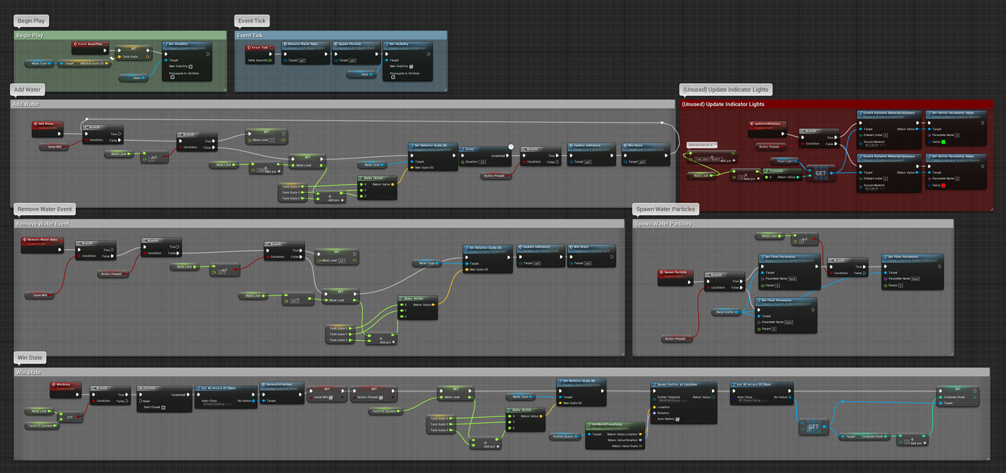This screenshot has height=473, width=1006.
Task: Select Button Pressed variable in Spawn Water Particles
Action: coord(677,339)
